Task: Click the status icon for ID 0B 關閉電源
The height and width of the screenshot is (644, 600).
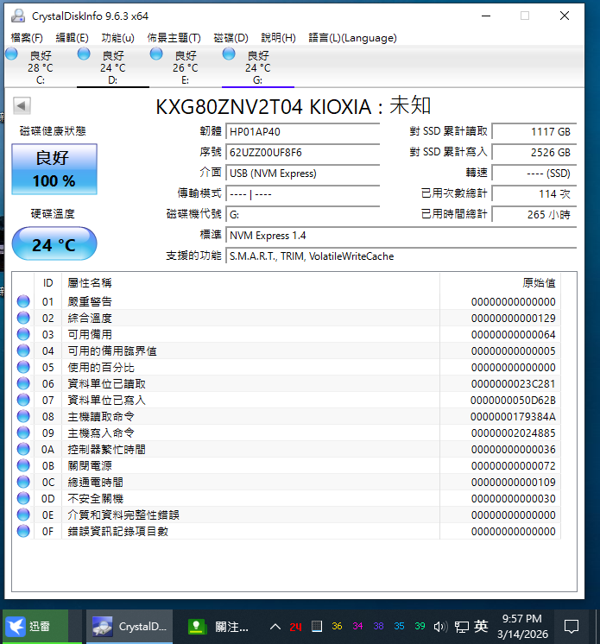Action: point(23,465)
